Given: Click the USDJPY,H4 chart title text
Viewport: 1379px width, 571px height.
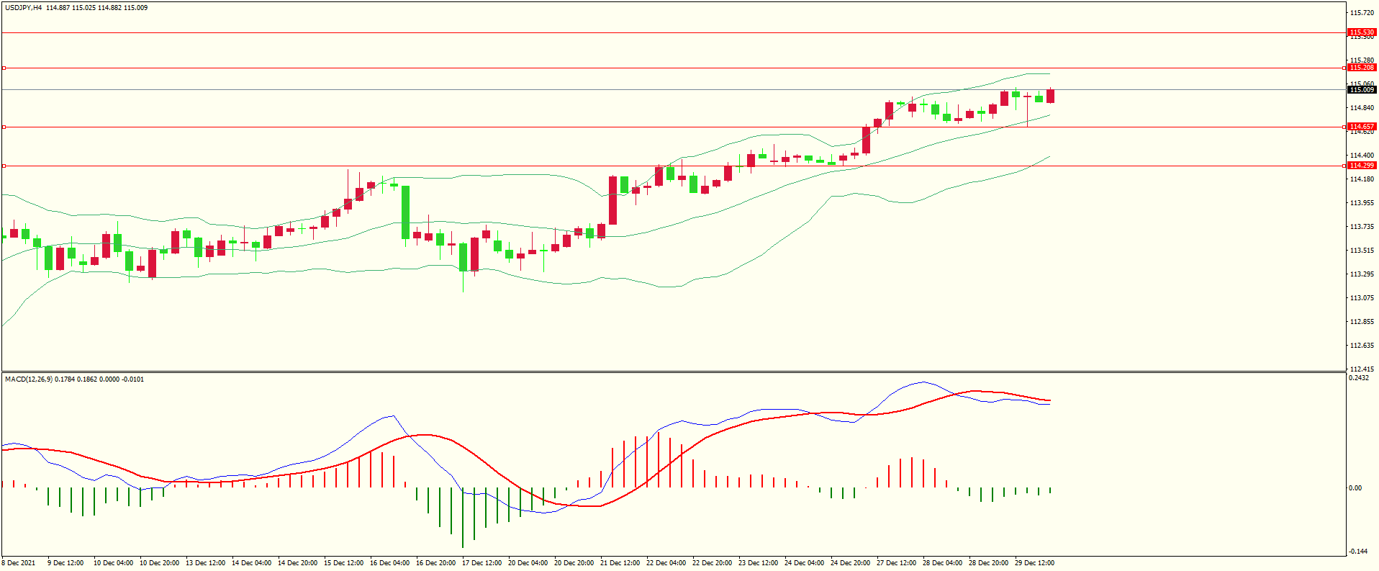Looking at the screenshot, I should [x=23, y=8].
